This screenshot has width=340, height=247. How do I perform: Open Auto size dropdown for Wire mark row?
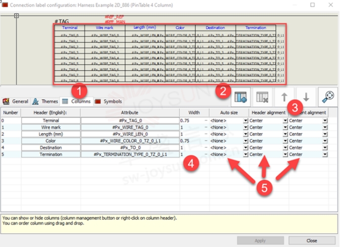click(245, 127)
